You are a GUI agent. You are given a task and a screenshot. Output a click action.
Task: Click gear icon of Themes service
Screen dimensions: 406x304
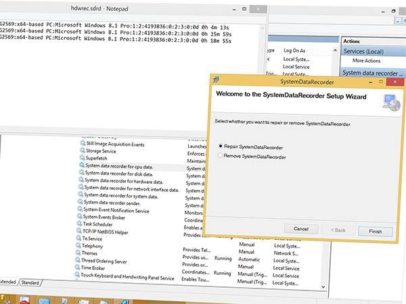pos(78,252)
